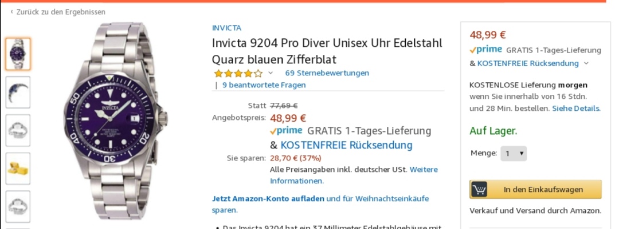Click the Prime logo in the buy box
619x229 pixels.
coord(485,50)
